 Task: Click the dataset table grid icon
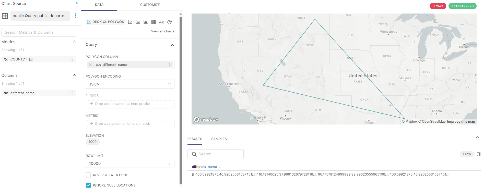(5, 16)
